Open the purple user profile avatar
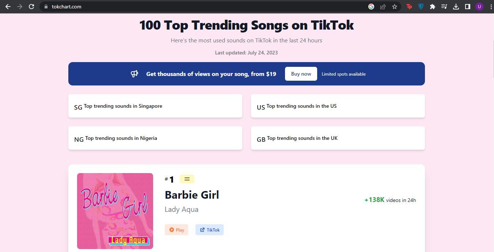494x252 pixels. coord(479,7)
